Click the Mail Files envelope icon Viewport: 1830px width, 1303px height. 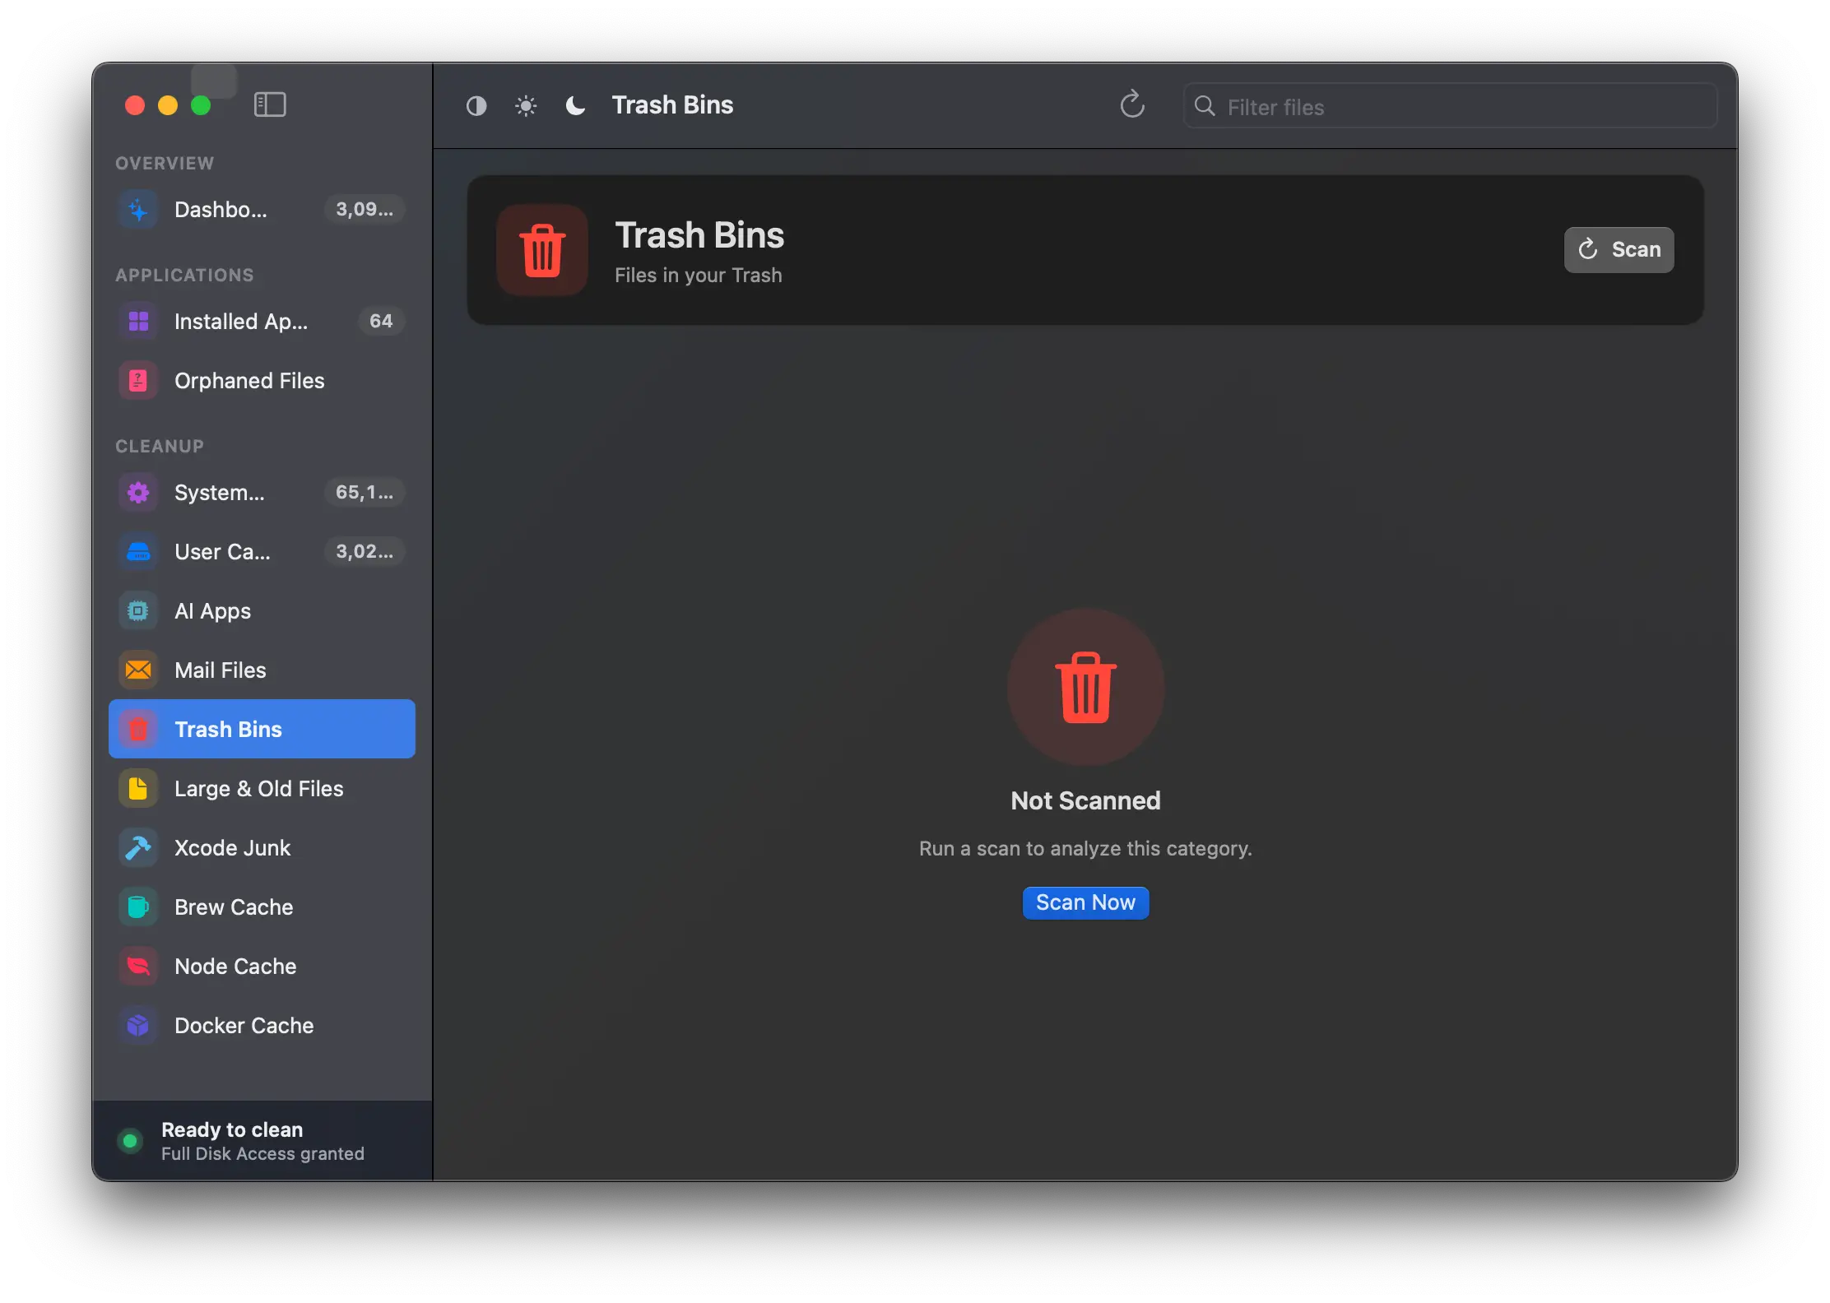click(x=138, y=670)
